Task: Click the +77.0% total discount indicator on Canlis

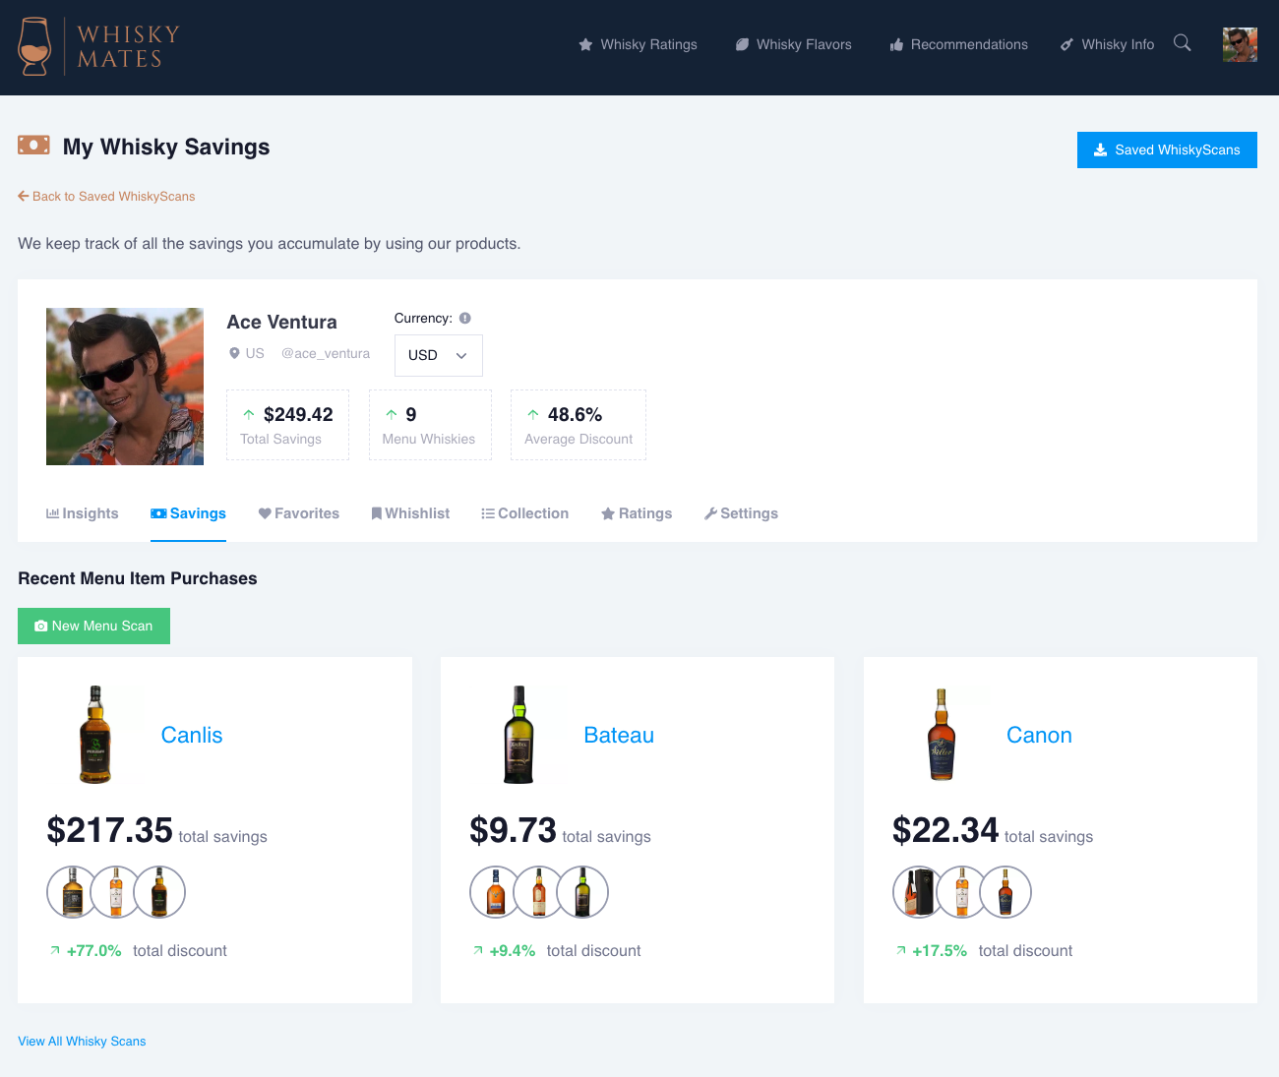Action: pyautogui.click(x=93, y=950)
